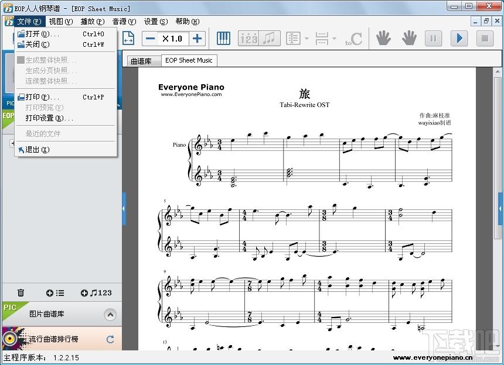Open the 视图(V) menu

[x=61, y=22]
